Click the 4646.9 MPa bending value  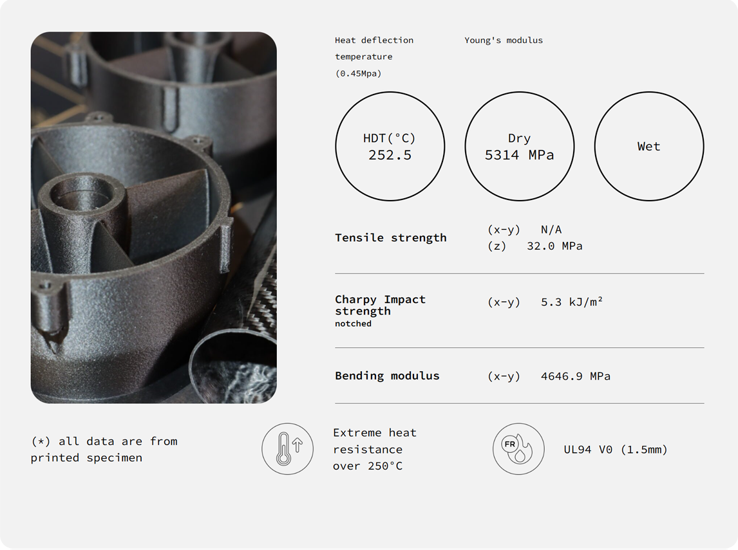tap(575, 376)
